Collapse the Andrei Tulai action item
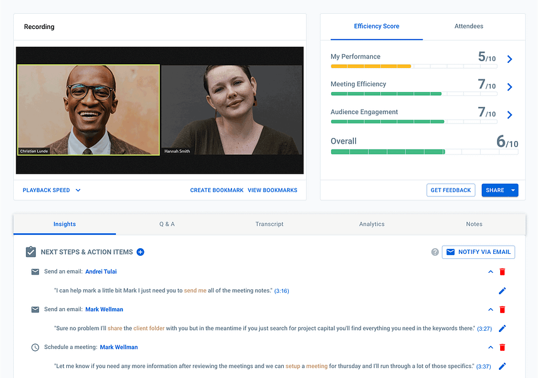This screenshot has width=538, height=378. click(491, 272)
